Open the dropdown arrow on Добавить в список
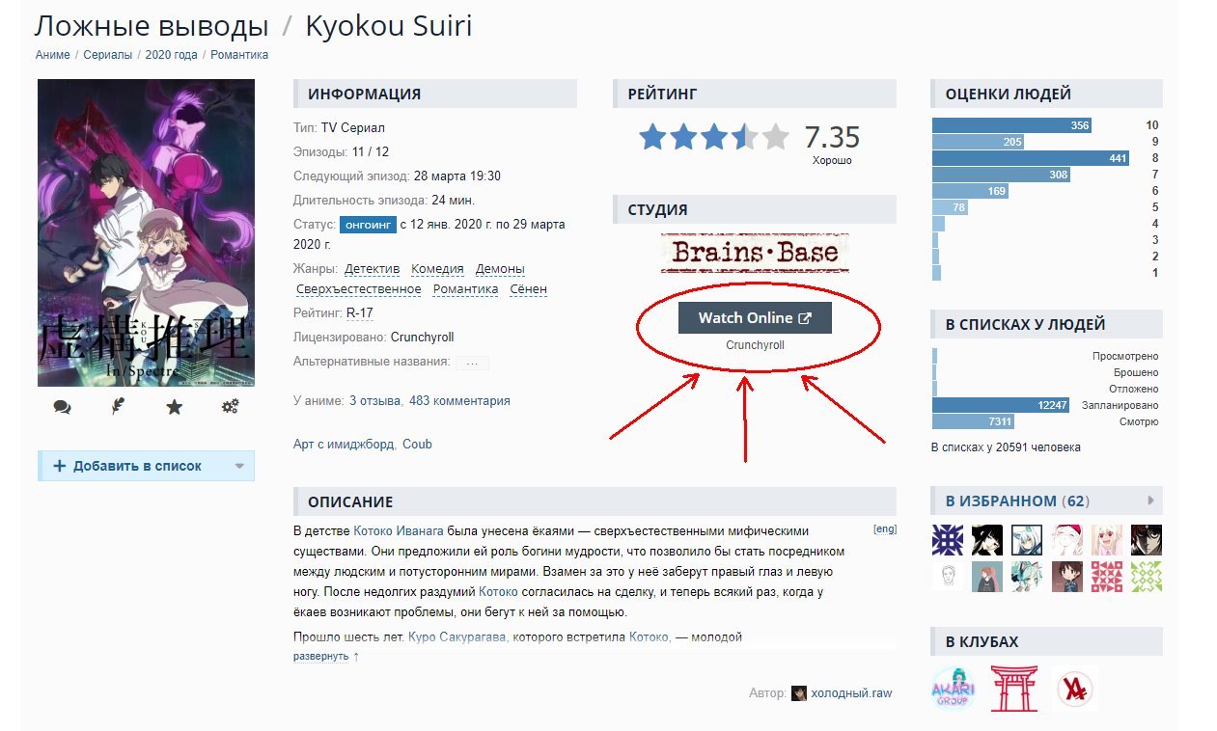The height and width of the screenshot is (731, 1217). coord(239,466)
